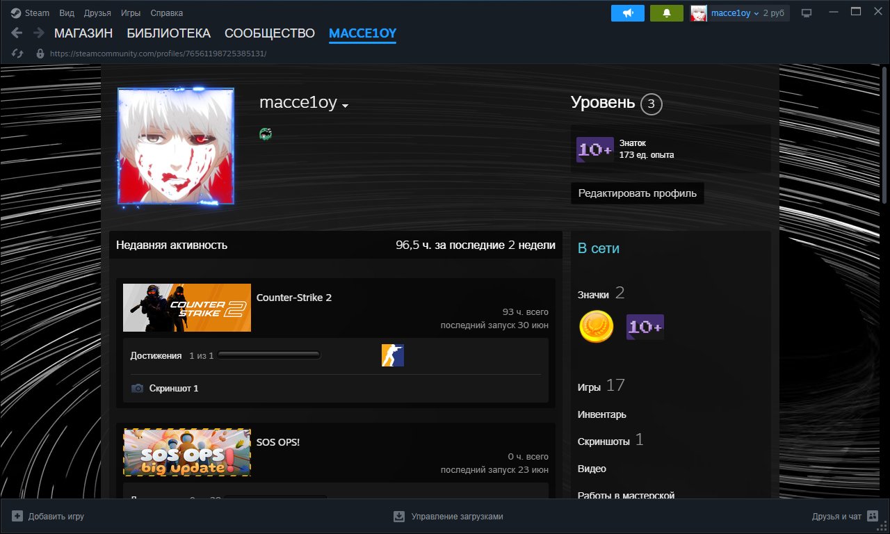The width and height of the screenshot is (890, 534).
Task: Click the small avatar in the title bar
Action: point(699,13)
